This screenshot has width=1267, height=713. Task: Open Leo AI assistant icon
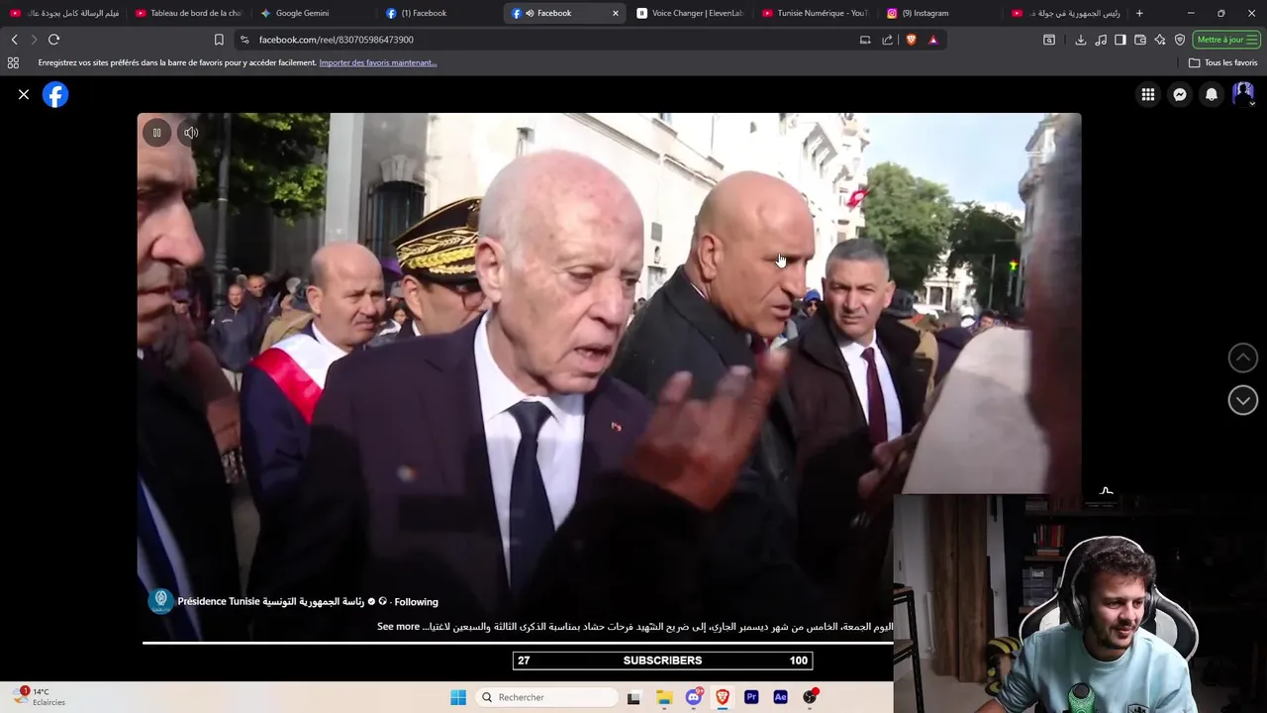pyautogui.click(x=1160, y=40)
